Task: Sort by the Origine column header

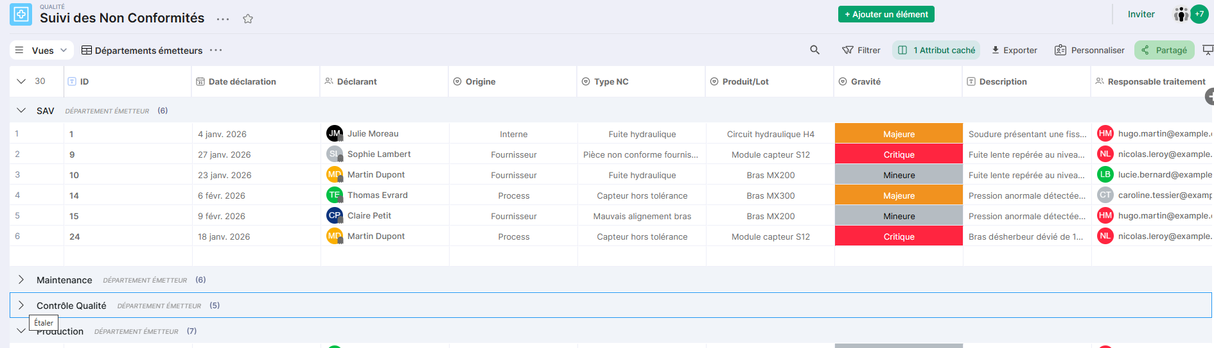Action: 513,81
